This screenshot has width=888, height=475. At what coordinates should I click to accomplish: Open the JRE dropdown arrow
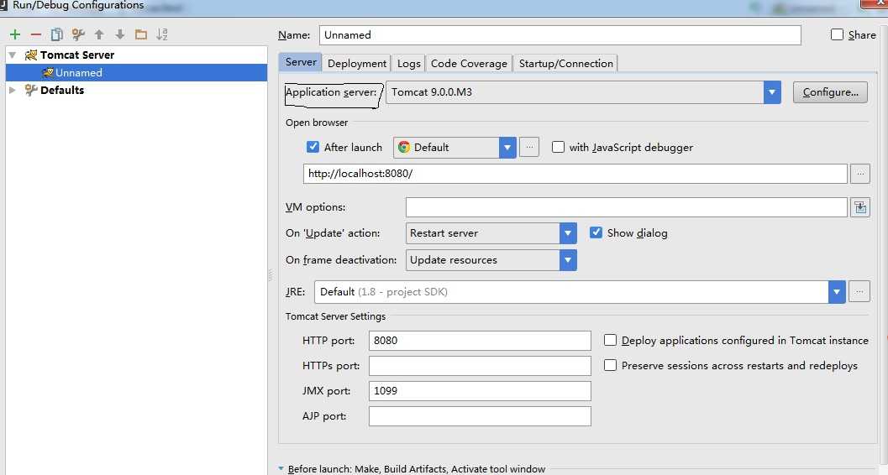[837, 292]
